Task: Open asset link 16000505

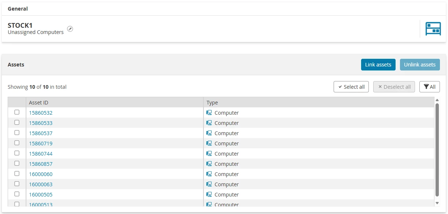Action: [x=41, y=195]
